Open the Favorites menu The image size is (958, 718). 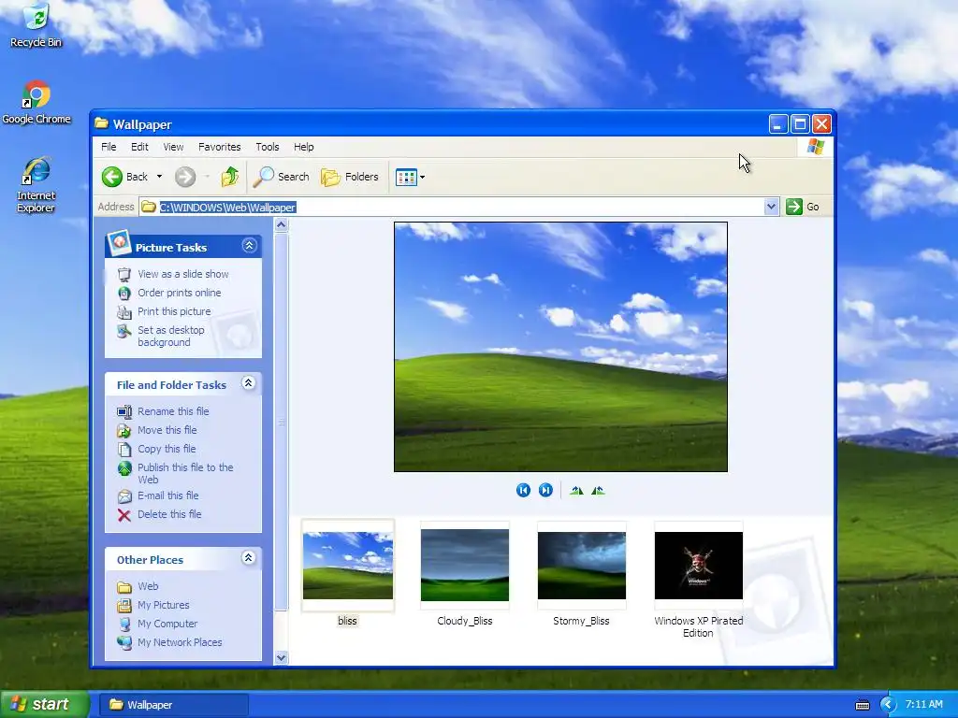click(x=219, y=147)
